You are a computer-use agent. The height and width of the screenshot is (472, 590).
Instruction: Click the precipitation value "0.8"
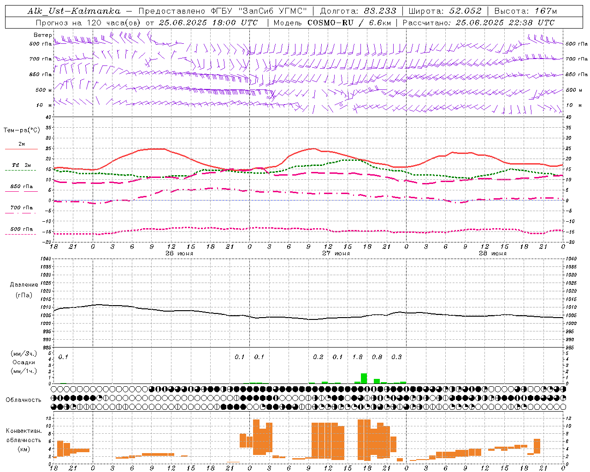click(x=377, y=357)
